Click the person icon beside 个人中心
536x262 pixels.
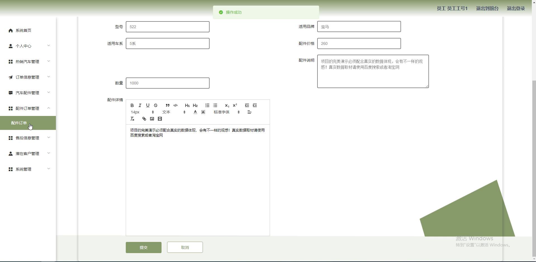pyautogui.click(x=11, y=46)
